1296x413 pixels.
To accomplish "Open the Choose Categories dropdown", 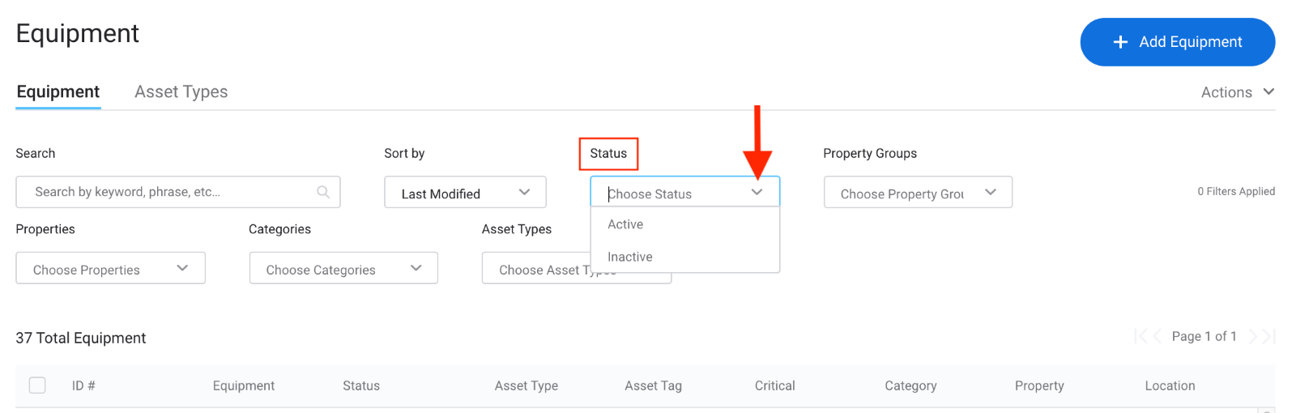I will [x=343, y=268].
